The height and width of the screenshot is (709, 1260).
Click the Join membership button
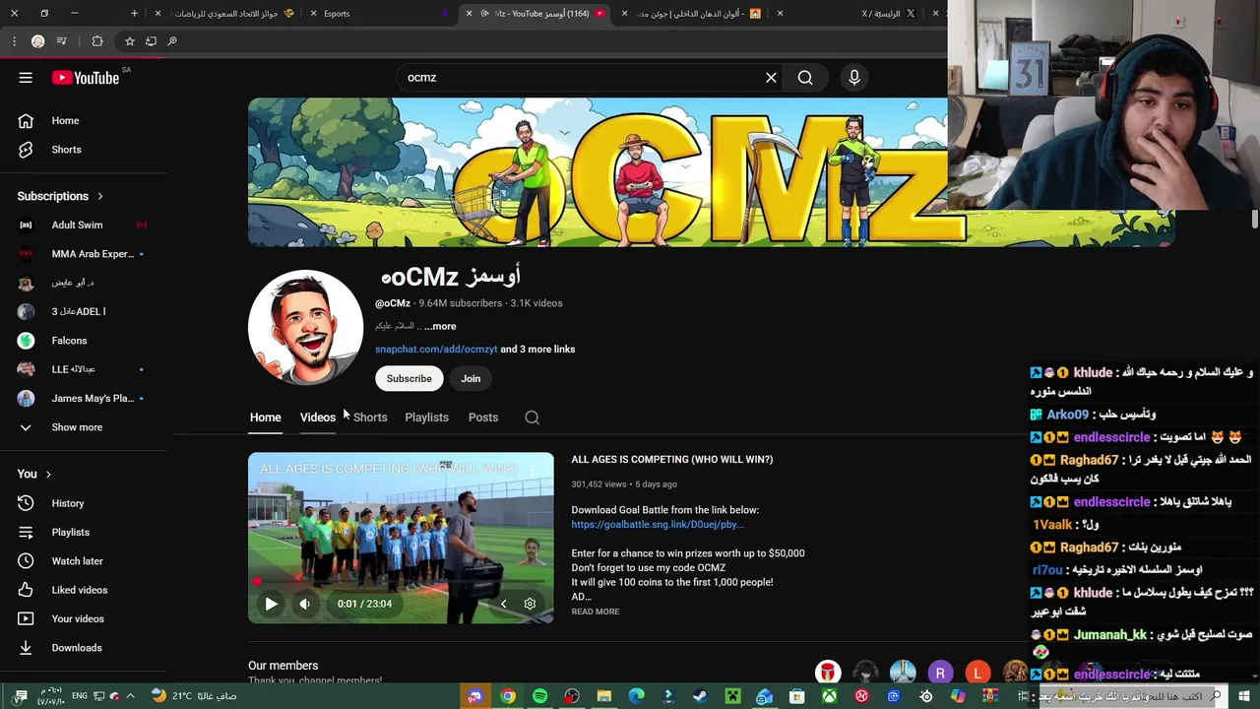(471, 379)
